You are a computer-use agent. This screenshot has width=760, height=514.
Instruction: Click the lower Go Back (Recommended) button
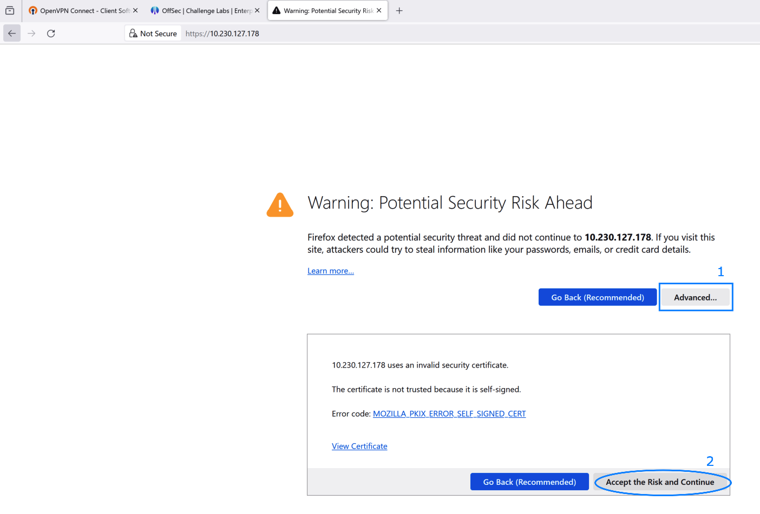tap(529, 482)
